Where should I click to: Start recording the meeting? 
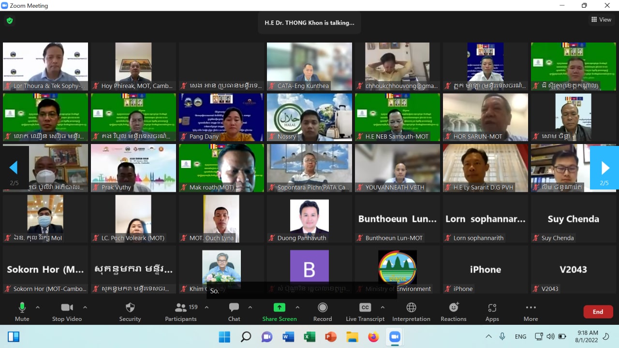coord(323,312)
